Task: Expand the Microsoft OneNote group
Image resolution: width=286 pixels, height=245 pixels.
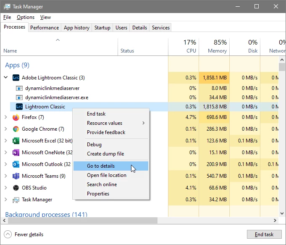Action: point(6,153)
